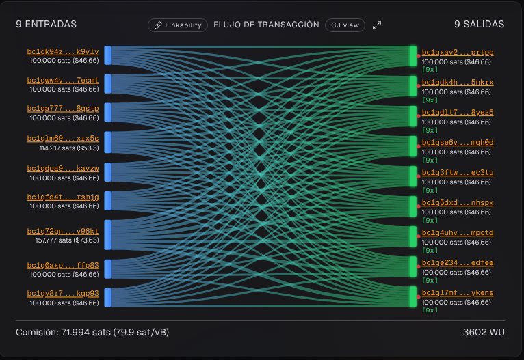This screenshot has height=360, width=524.
Task: Open input address bc1qfd4t...rsmjg
Action: [x=63, y=197]
